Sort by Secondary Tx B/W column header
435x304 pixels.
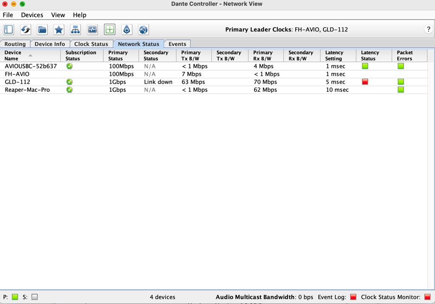tap(230, 56)
